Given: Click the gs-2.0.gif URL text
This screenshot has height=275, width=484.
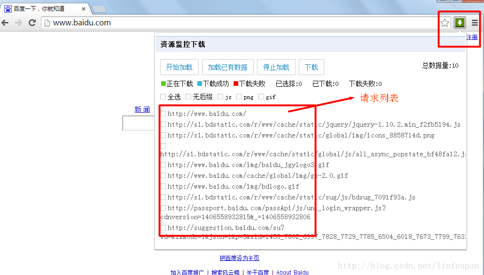Looking at the screenshot, I should click(258, 176).
